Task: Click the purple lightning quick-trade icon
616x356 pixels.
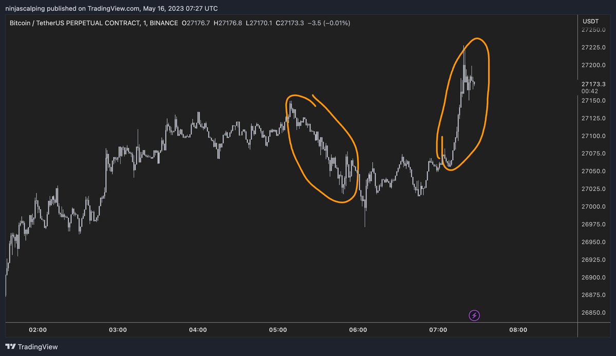Action: [474, 315]
